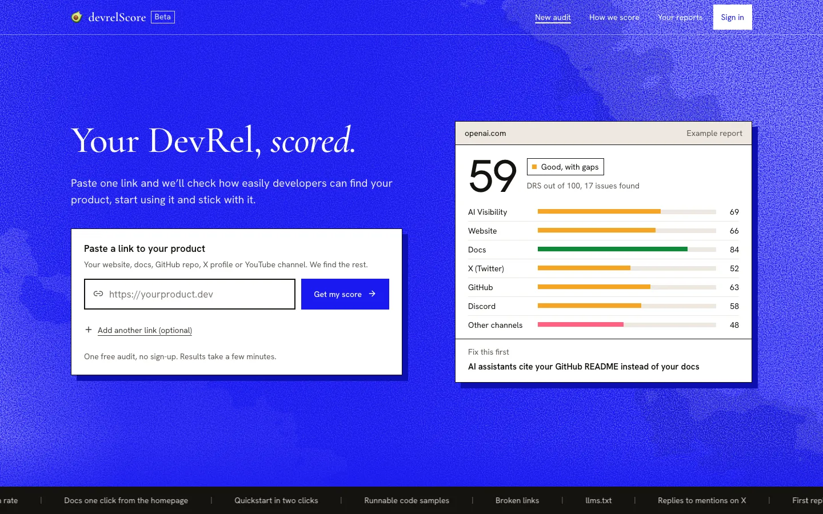Open How we score page

point(614,17)
